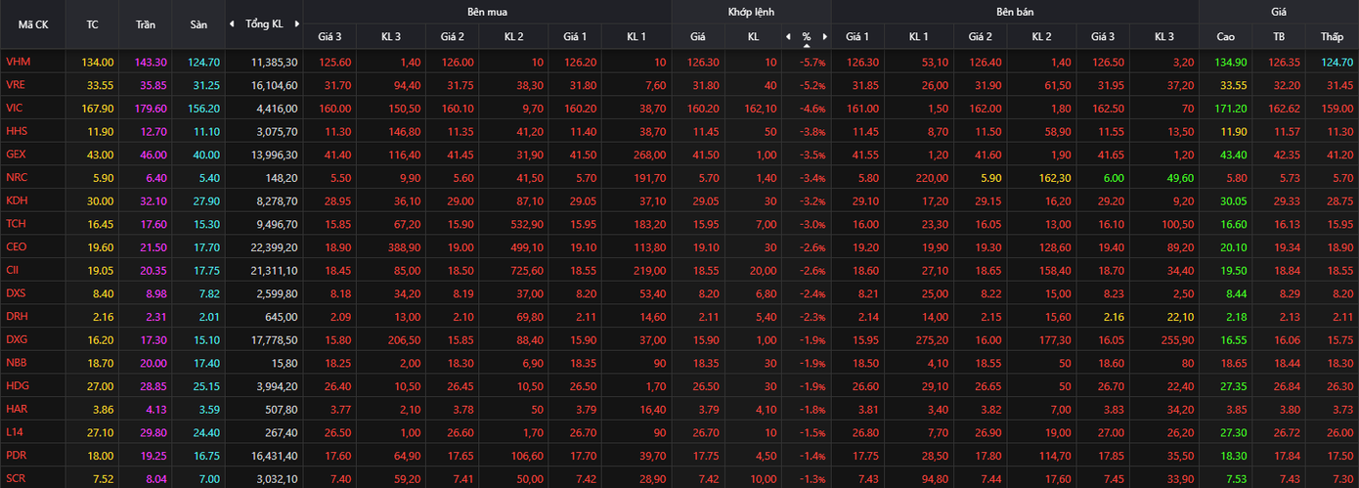
Task: Click right arrow beside Tổng KL header
Action: 296,23
